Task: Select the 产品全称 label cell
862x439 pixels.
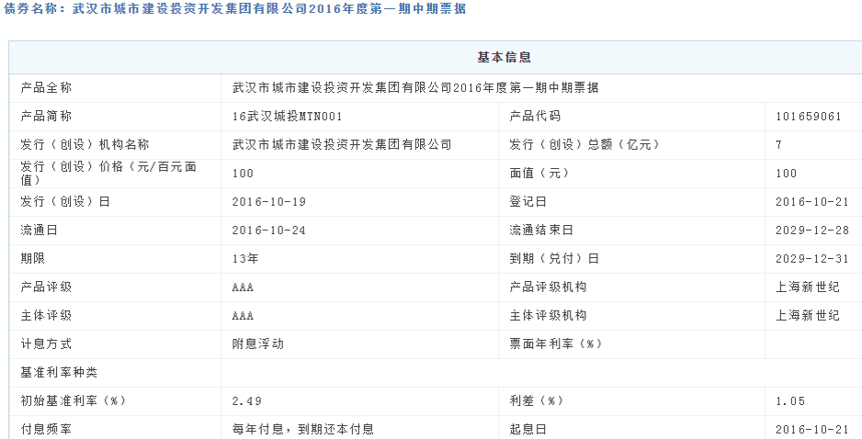Action: [46, 88]
